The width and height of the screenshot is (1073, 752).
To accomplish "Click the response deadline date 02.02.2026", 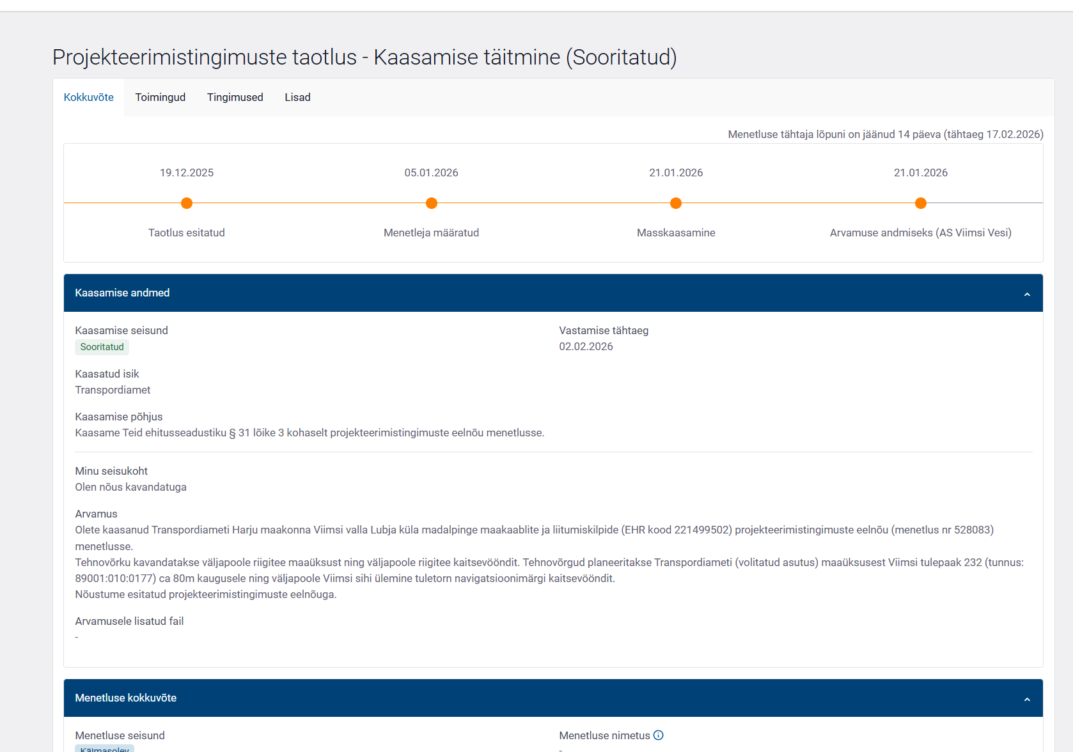I will [x=586, y=346].
